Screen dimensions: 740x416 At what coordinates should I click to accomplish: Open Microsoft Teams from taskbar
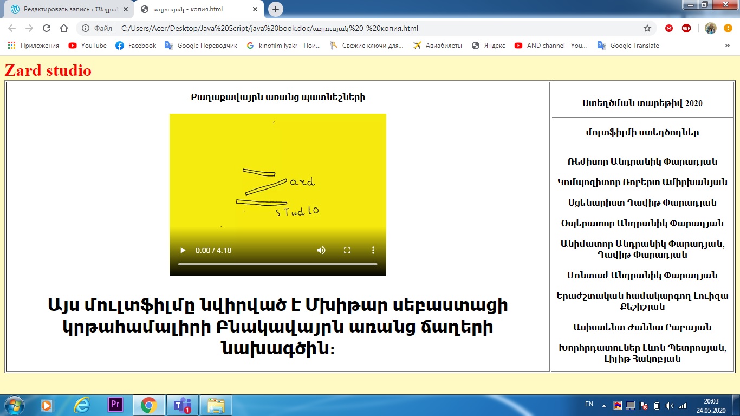tap(182, 405)
